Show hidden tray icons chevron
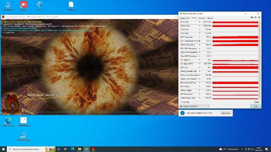 (242, 149)
